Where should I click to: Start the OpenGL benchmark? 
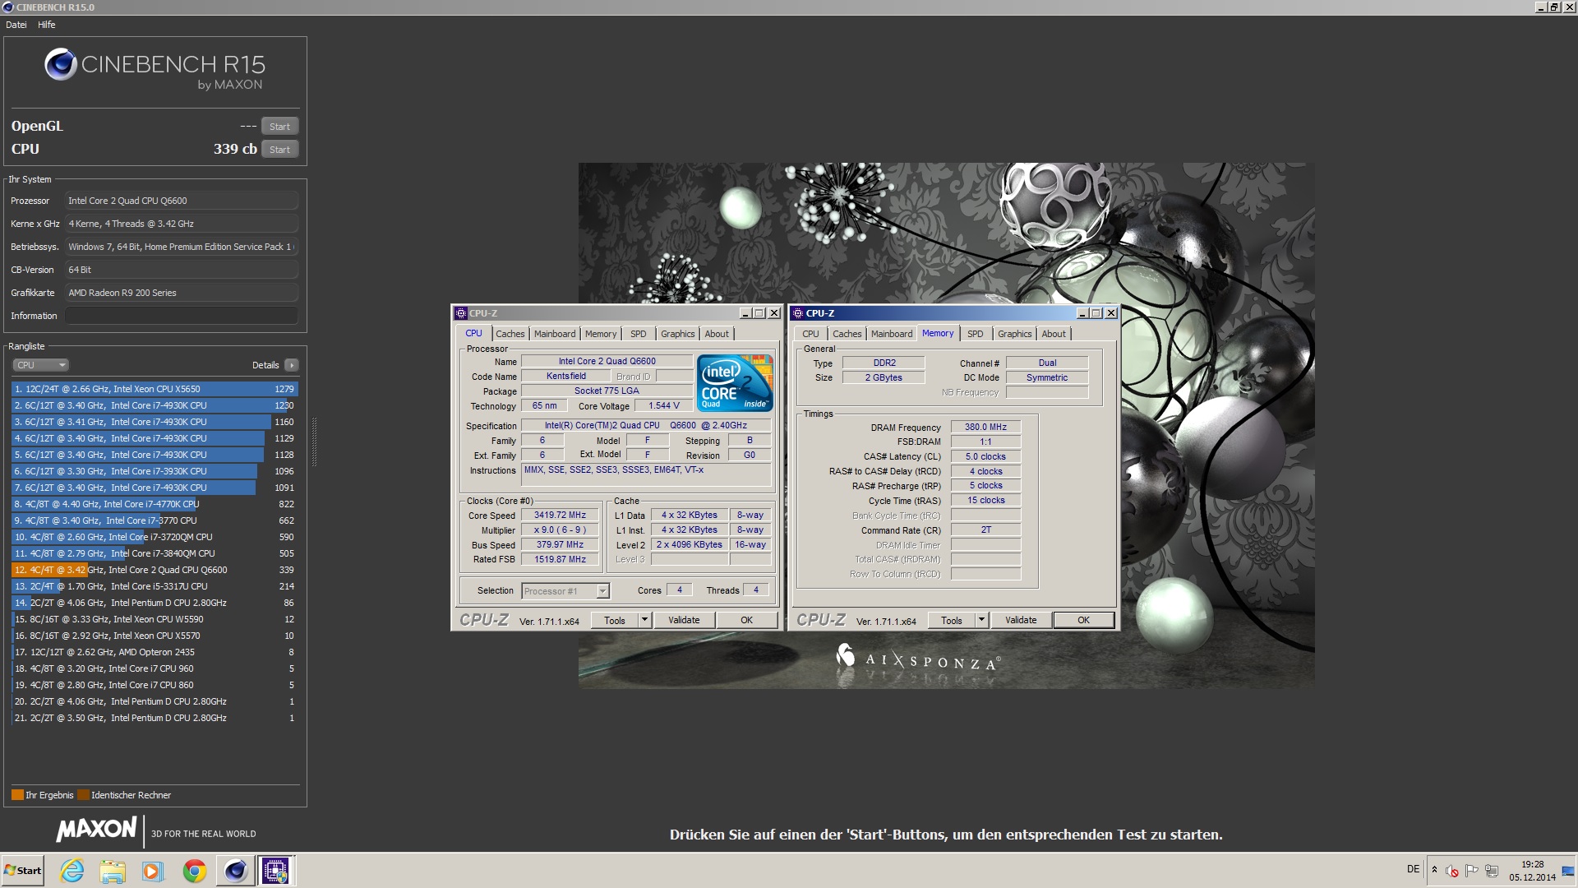(279, 127)
